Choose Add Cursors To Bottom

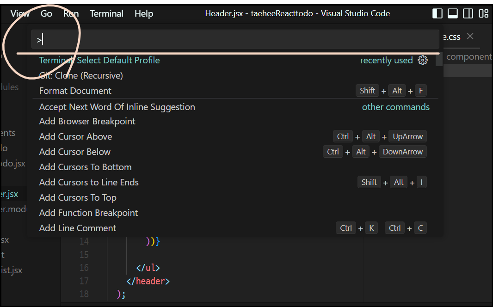pyautogui.click(x=235, y=167)
